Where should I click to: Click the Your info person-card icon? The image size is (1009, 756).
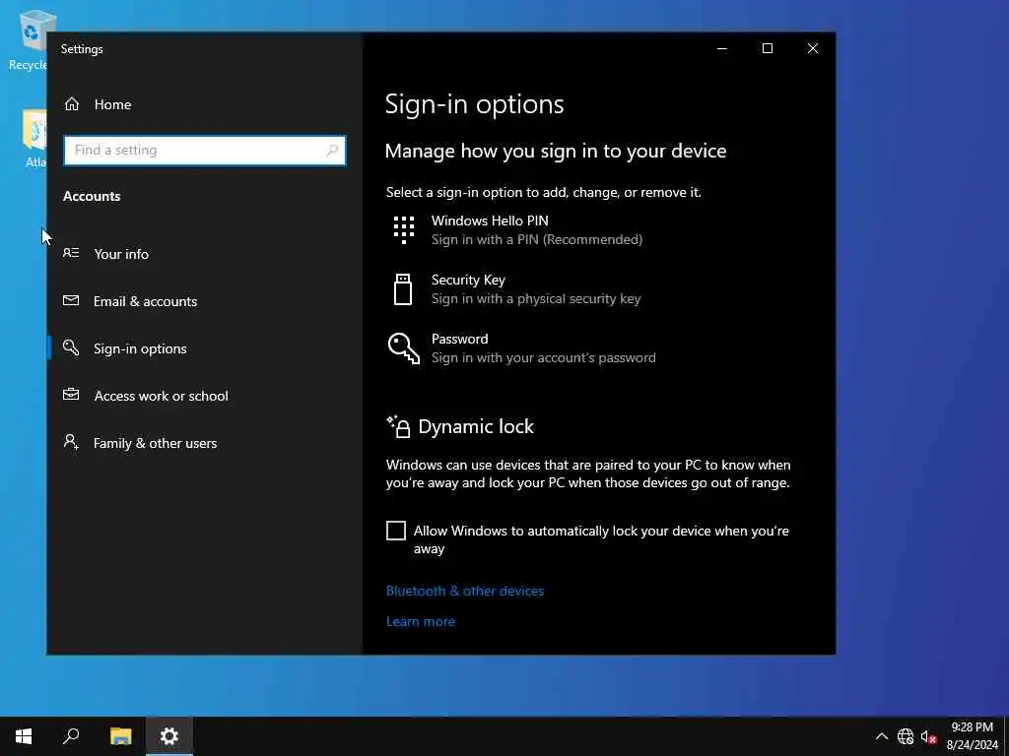pyautogui.click(x=71, y=253)
